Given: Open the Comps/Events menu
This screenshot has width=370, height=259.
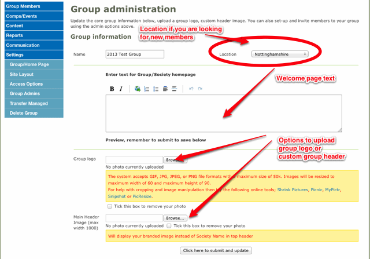Looking at the screenshot, I should pyautogui.click(x=34, y=16).
